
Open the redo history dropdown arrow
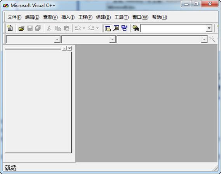(x=97, y=28)
